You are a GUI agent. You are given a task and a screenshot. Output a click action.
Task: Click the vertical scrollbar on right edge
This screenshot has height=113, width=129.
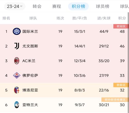(x=128, y=62)
